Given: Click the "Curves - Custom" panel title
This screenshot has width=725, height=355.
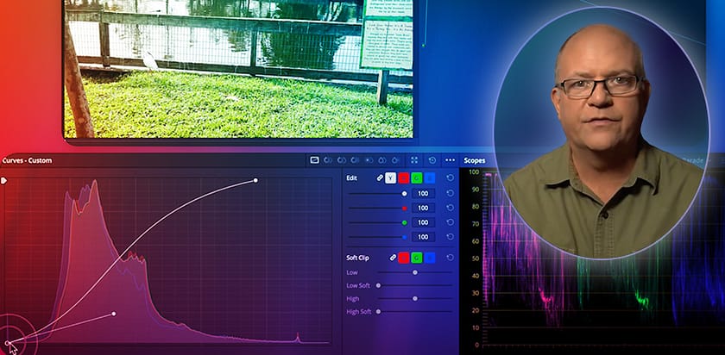Looking at the screenshot, I should 27,160.
